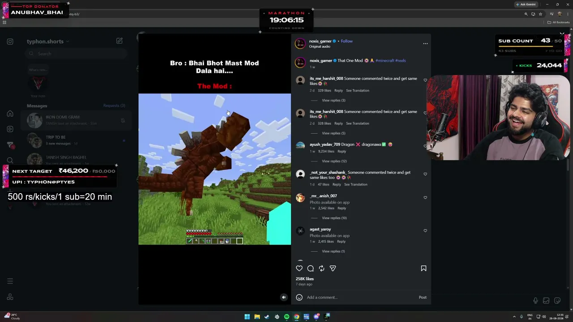Follow noxis_gamer from the post header
Viewport: 573px width, 322px height.
[346, 41]
